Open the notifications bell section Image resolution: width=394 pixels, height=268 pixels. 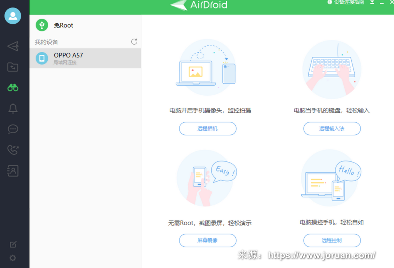pos(13,109)
